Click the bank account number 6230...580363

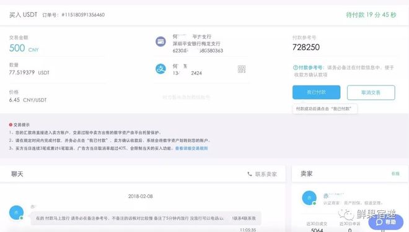coord(198,51)
